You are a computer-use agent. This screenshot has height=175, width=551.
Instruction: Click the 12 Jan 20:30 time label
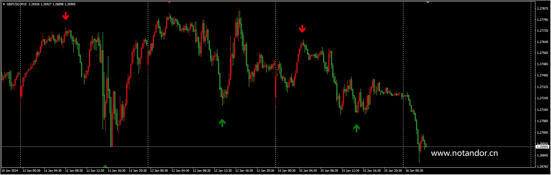pyautogui.click(x=265, y=171)
